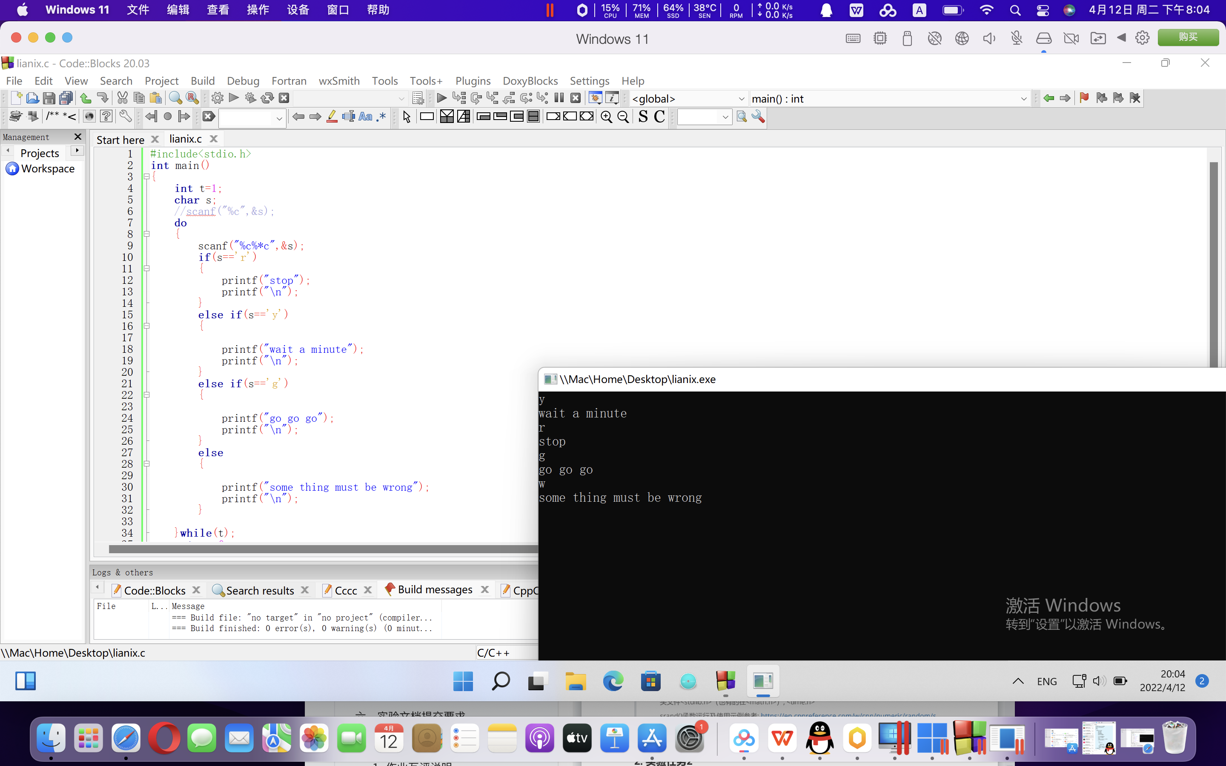Click the Run program play icon
The height and width of the screenshot is (766, 1226).
pos(234,98)
